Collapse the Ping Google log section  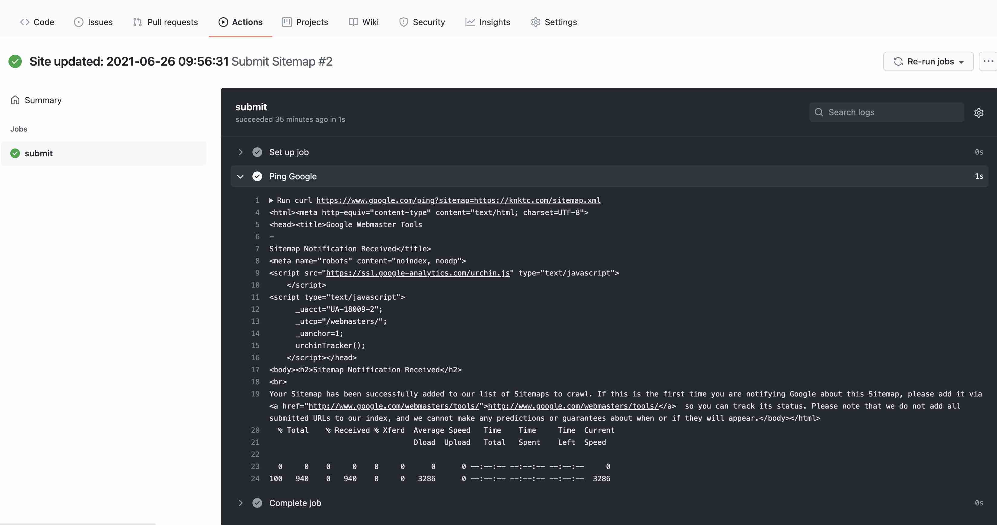coord(241,176)
